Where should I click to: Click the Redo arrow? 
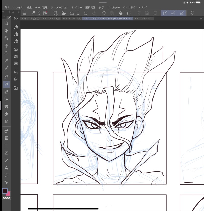point(94,13)
